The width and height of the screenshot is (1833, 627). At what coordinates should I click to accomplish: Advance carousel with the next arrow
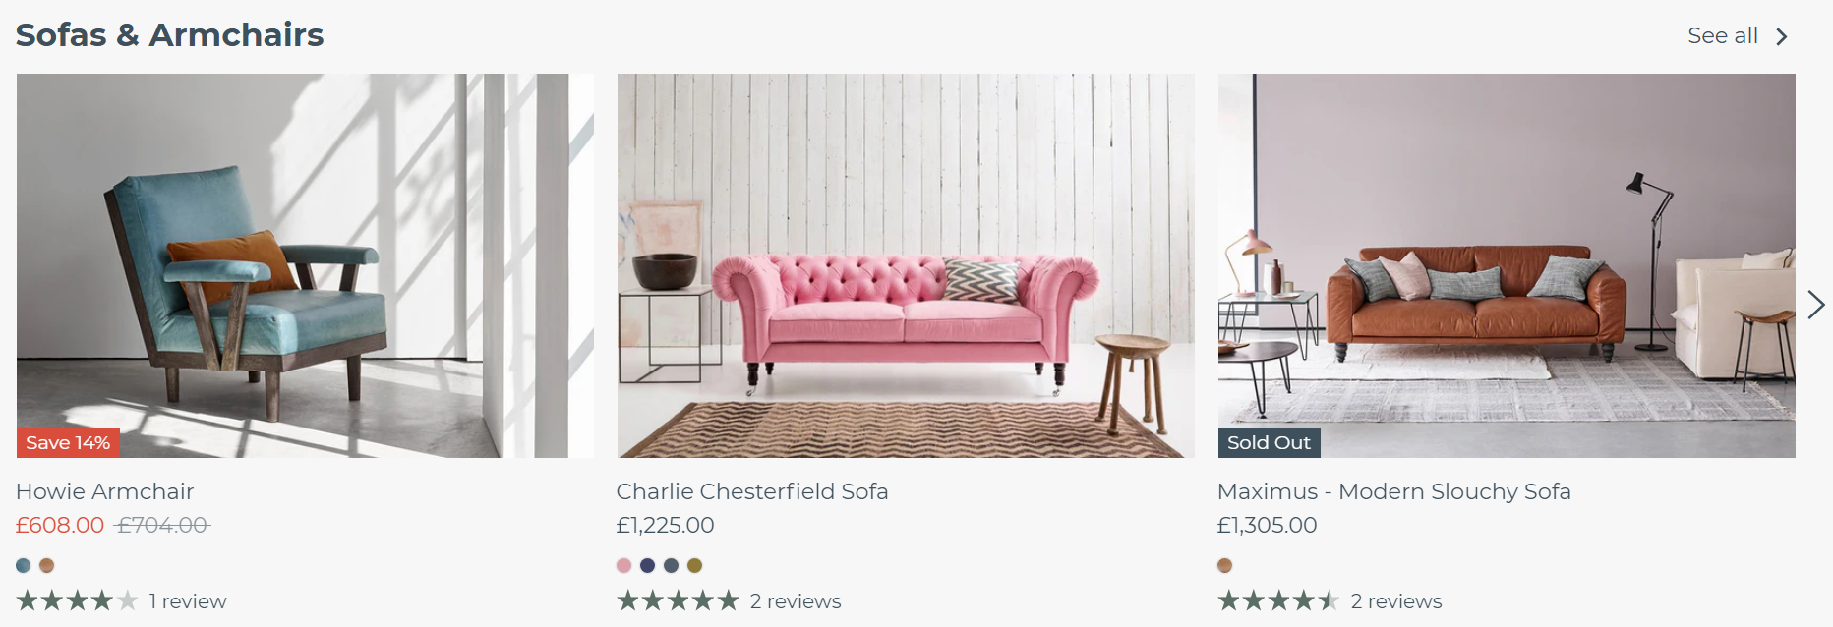click(1815, 305)
